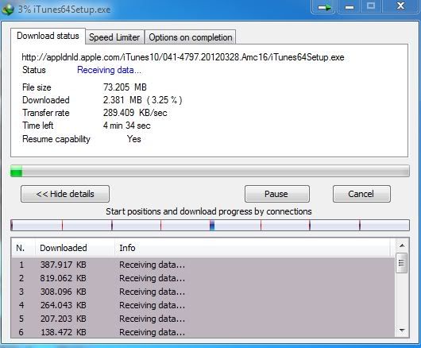
Task: Click scroll down arrow in connections list
Action: coord(402,331)
